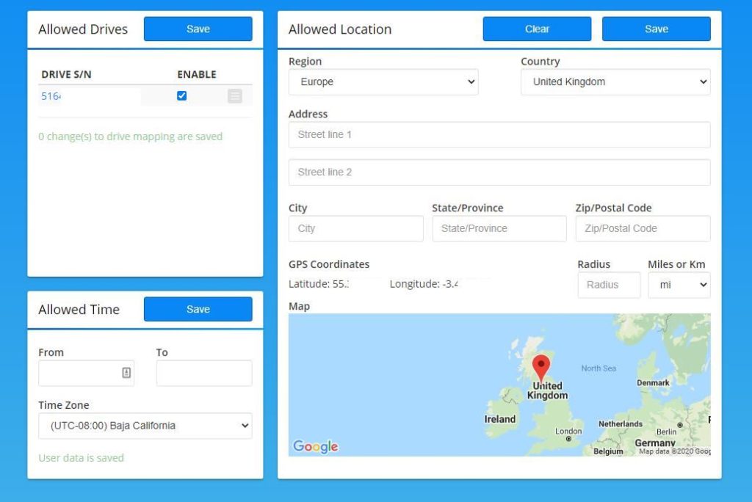This screenshot has width=752, height=502.
Task: Click the State/Province text box
Action: click(499, 229)
